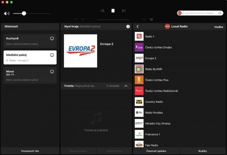The height and width of the screenshot is (155, 227).
Task: Click the Hitrádio City logo
Action: coord(139,123)
